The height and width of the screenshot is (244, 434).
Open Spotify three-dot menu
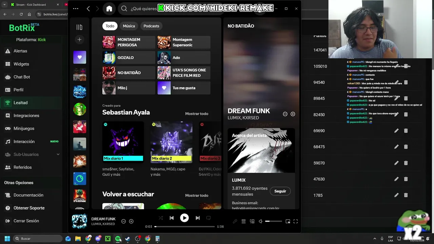pos(76,9)
